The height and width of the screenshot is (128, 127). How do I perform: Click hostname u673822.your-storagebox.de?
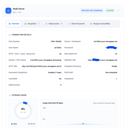(x=105, y=42)
